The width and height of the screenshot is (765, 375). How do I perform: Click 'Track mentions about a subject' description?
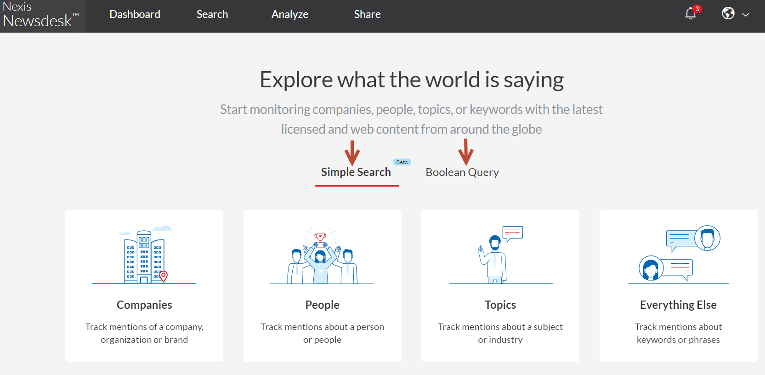500,333
